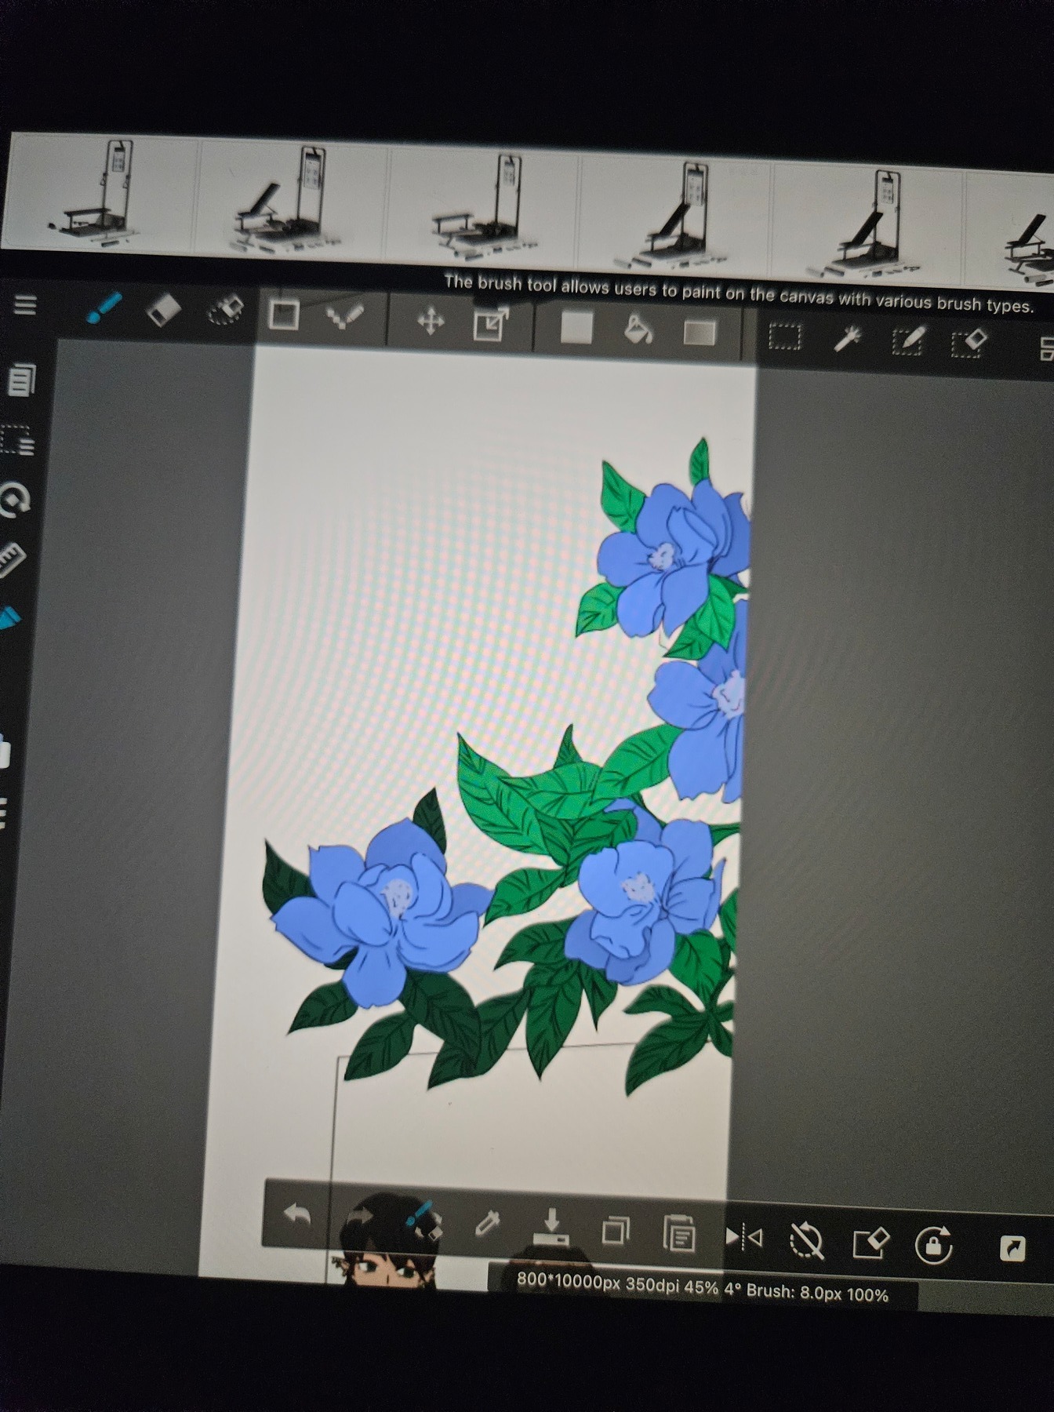1054x1412 pixels.
Task: Select the Eraser tool in top toolbar
Action: click(164, 310)
